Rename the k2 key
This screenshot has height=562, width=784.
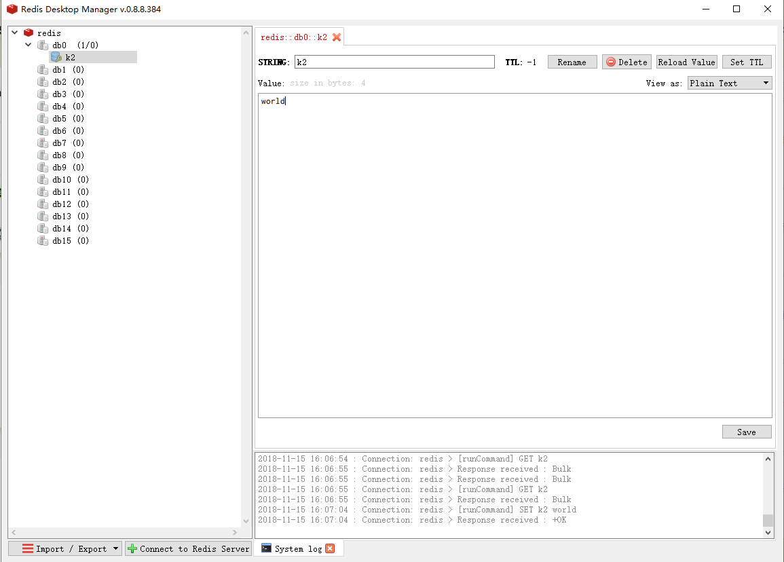point(572,62)
